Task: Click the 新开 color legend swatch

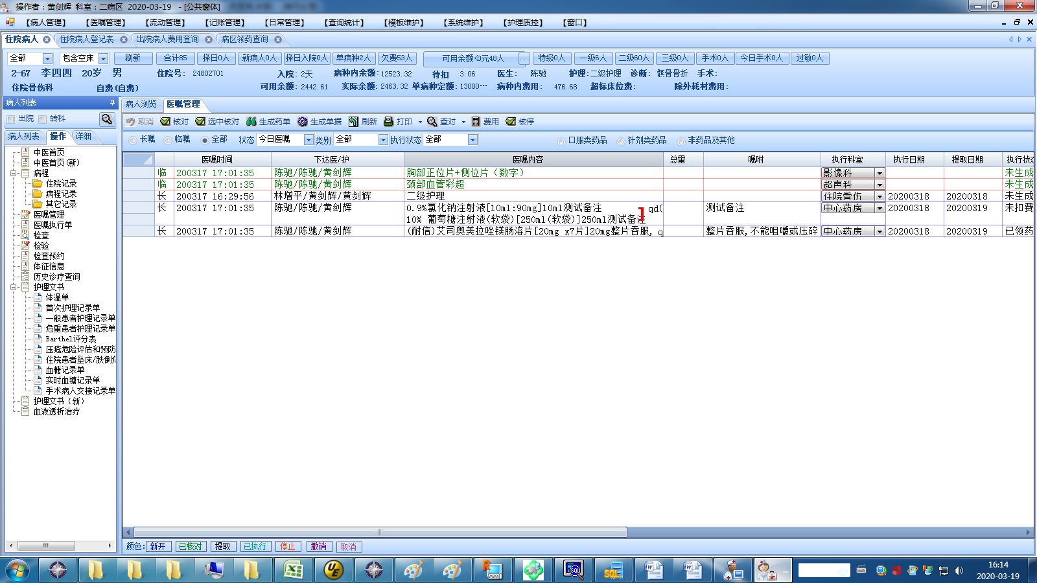Action: coord(157,547)
